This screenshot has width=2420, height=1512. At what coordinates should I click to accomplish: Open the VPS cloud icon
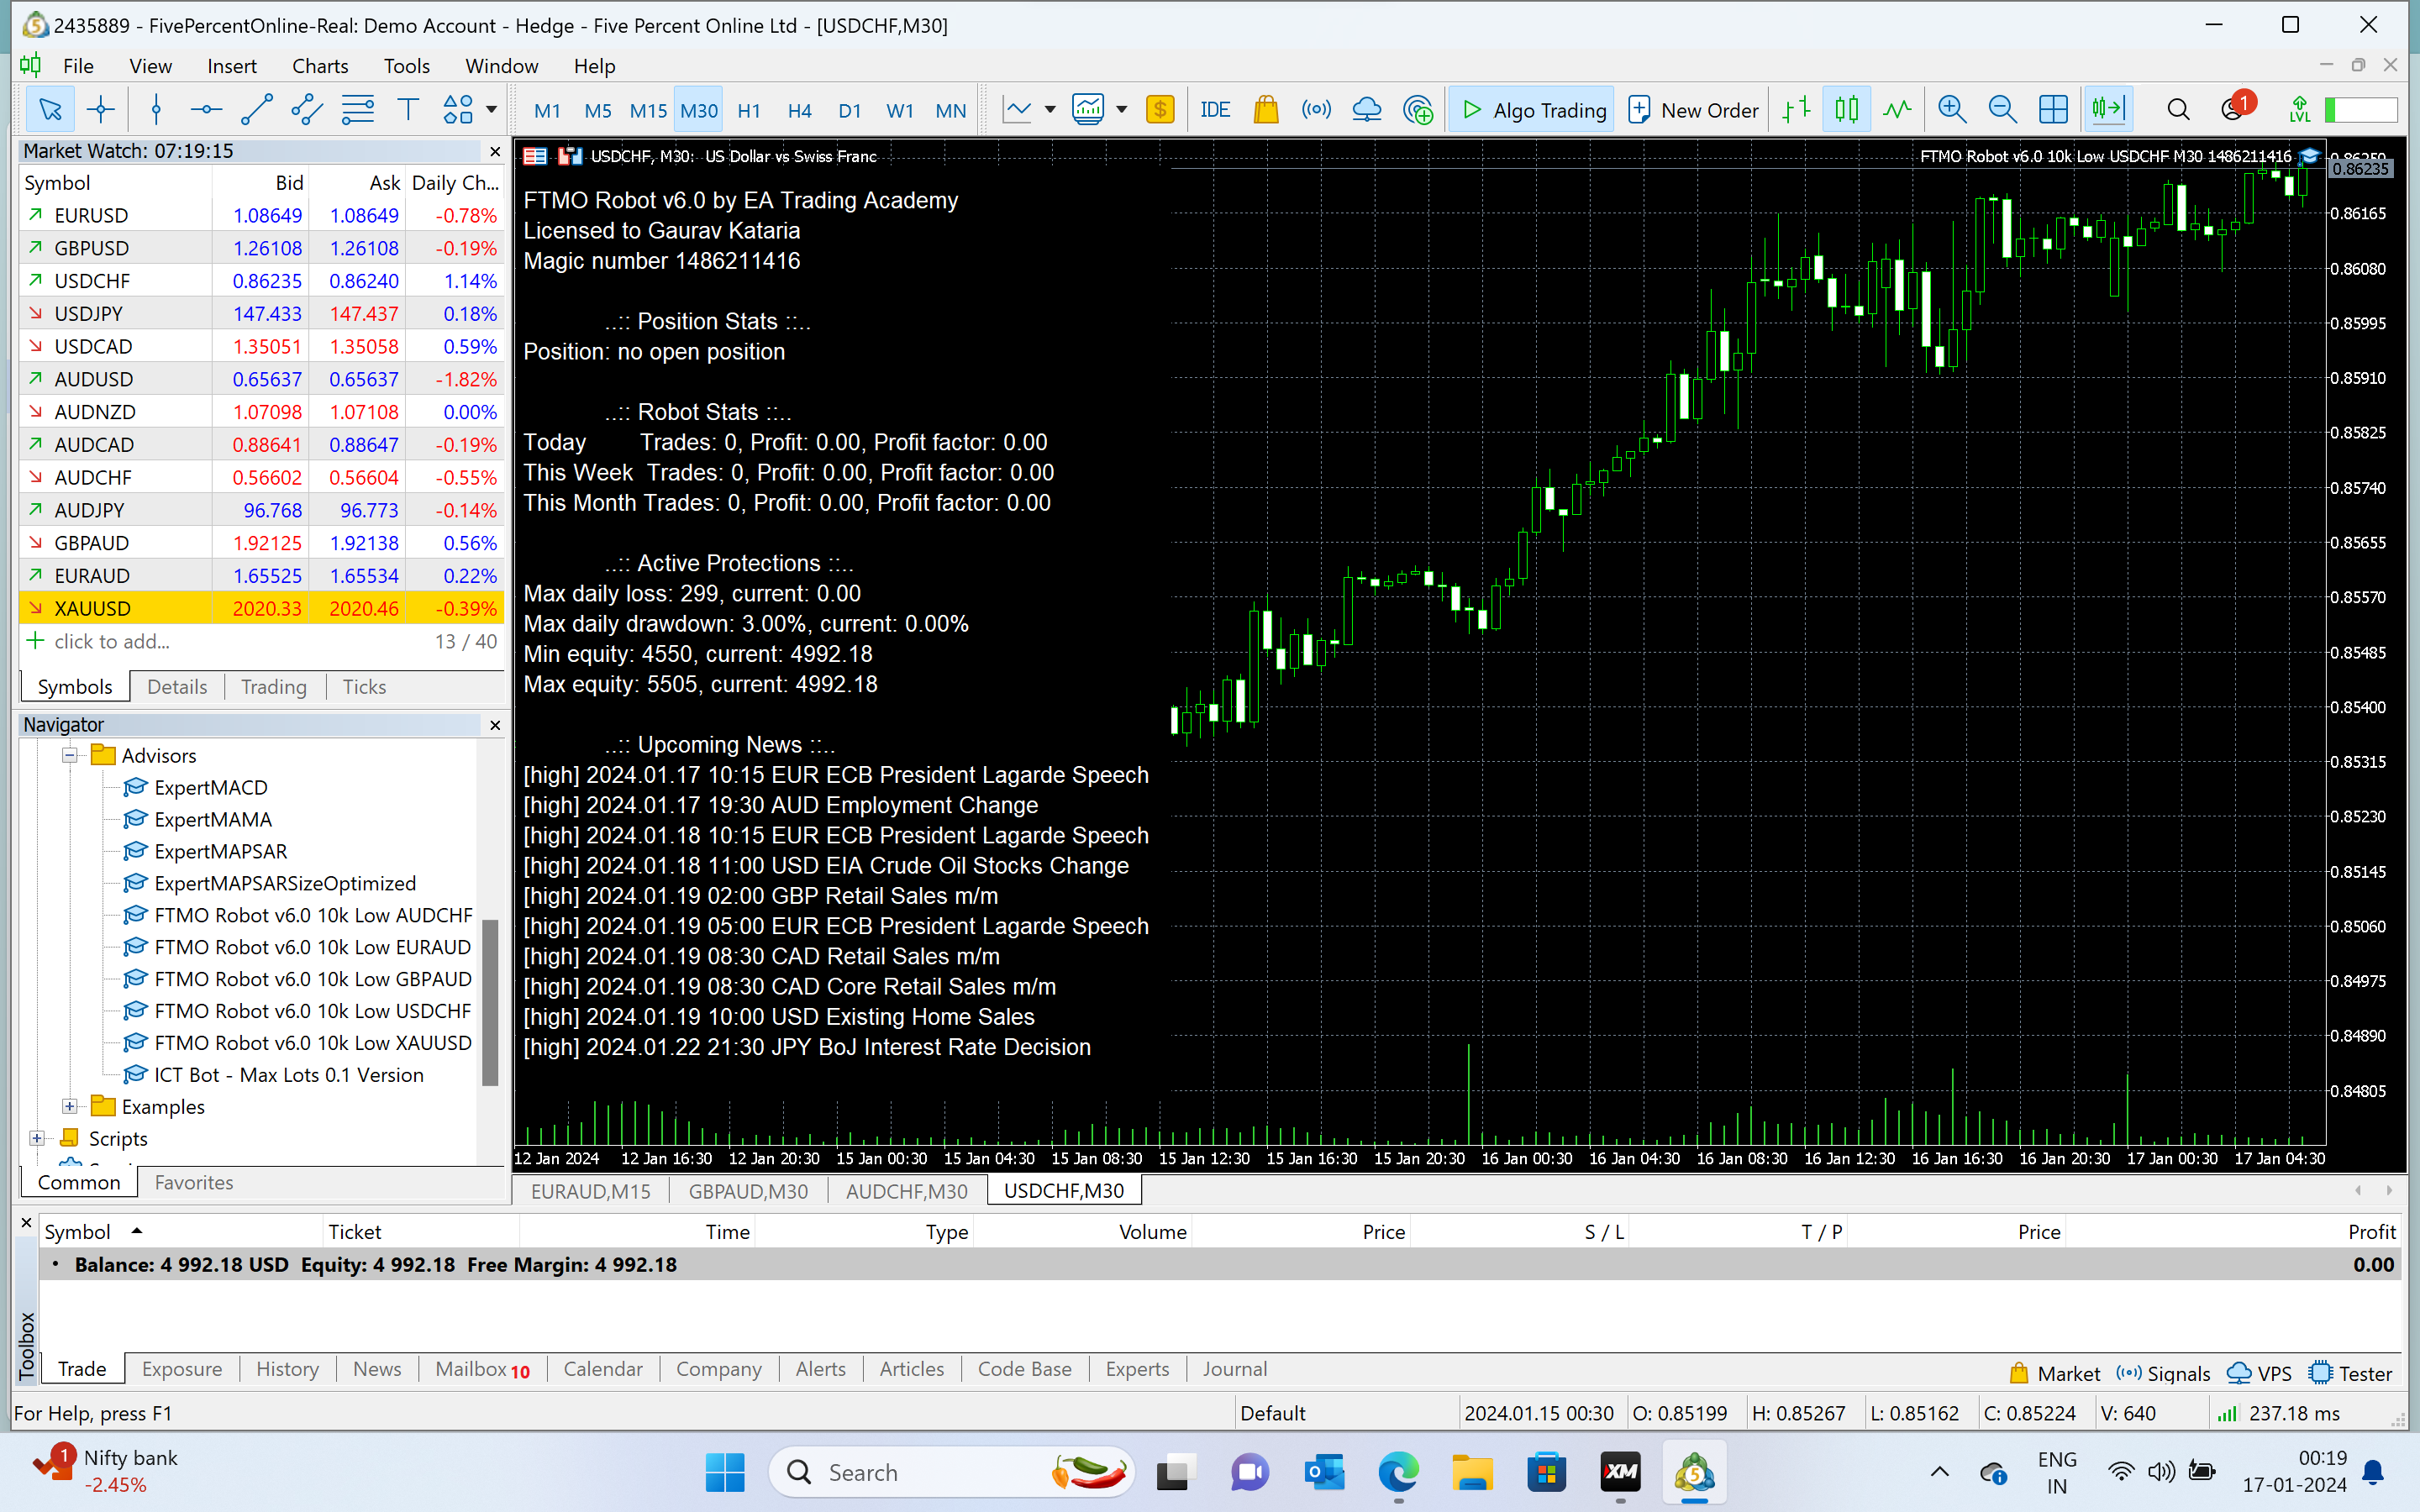[x=1366, y=110]
